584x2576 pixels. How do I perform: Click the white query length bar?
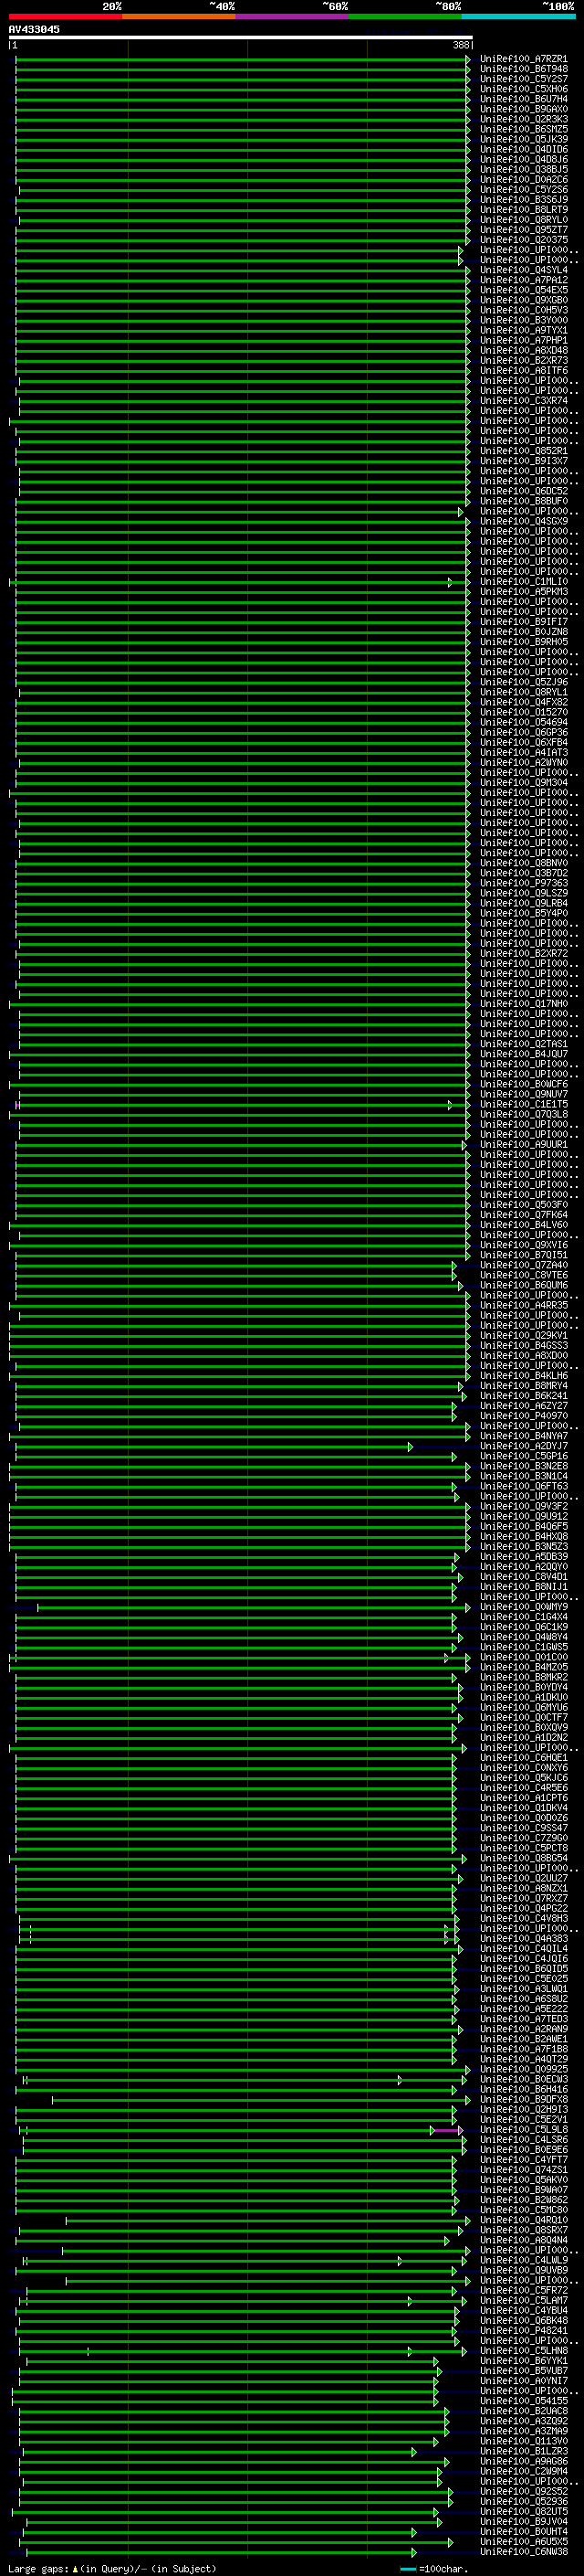(241, 37)
